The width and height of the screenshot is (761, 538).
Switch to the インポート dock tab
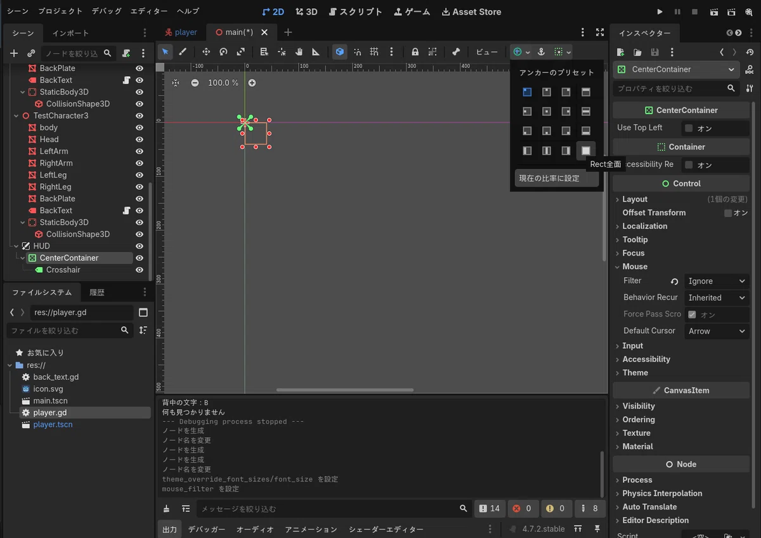pyautogui.click(x=70, y=33)
